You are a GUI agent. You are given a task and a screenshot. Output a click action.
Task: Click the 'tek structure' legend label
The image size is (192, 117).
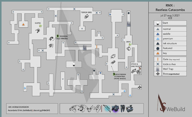pyautogui.click(x=170, y=43)
